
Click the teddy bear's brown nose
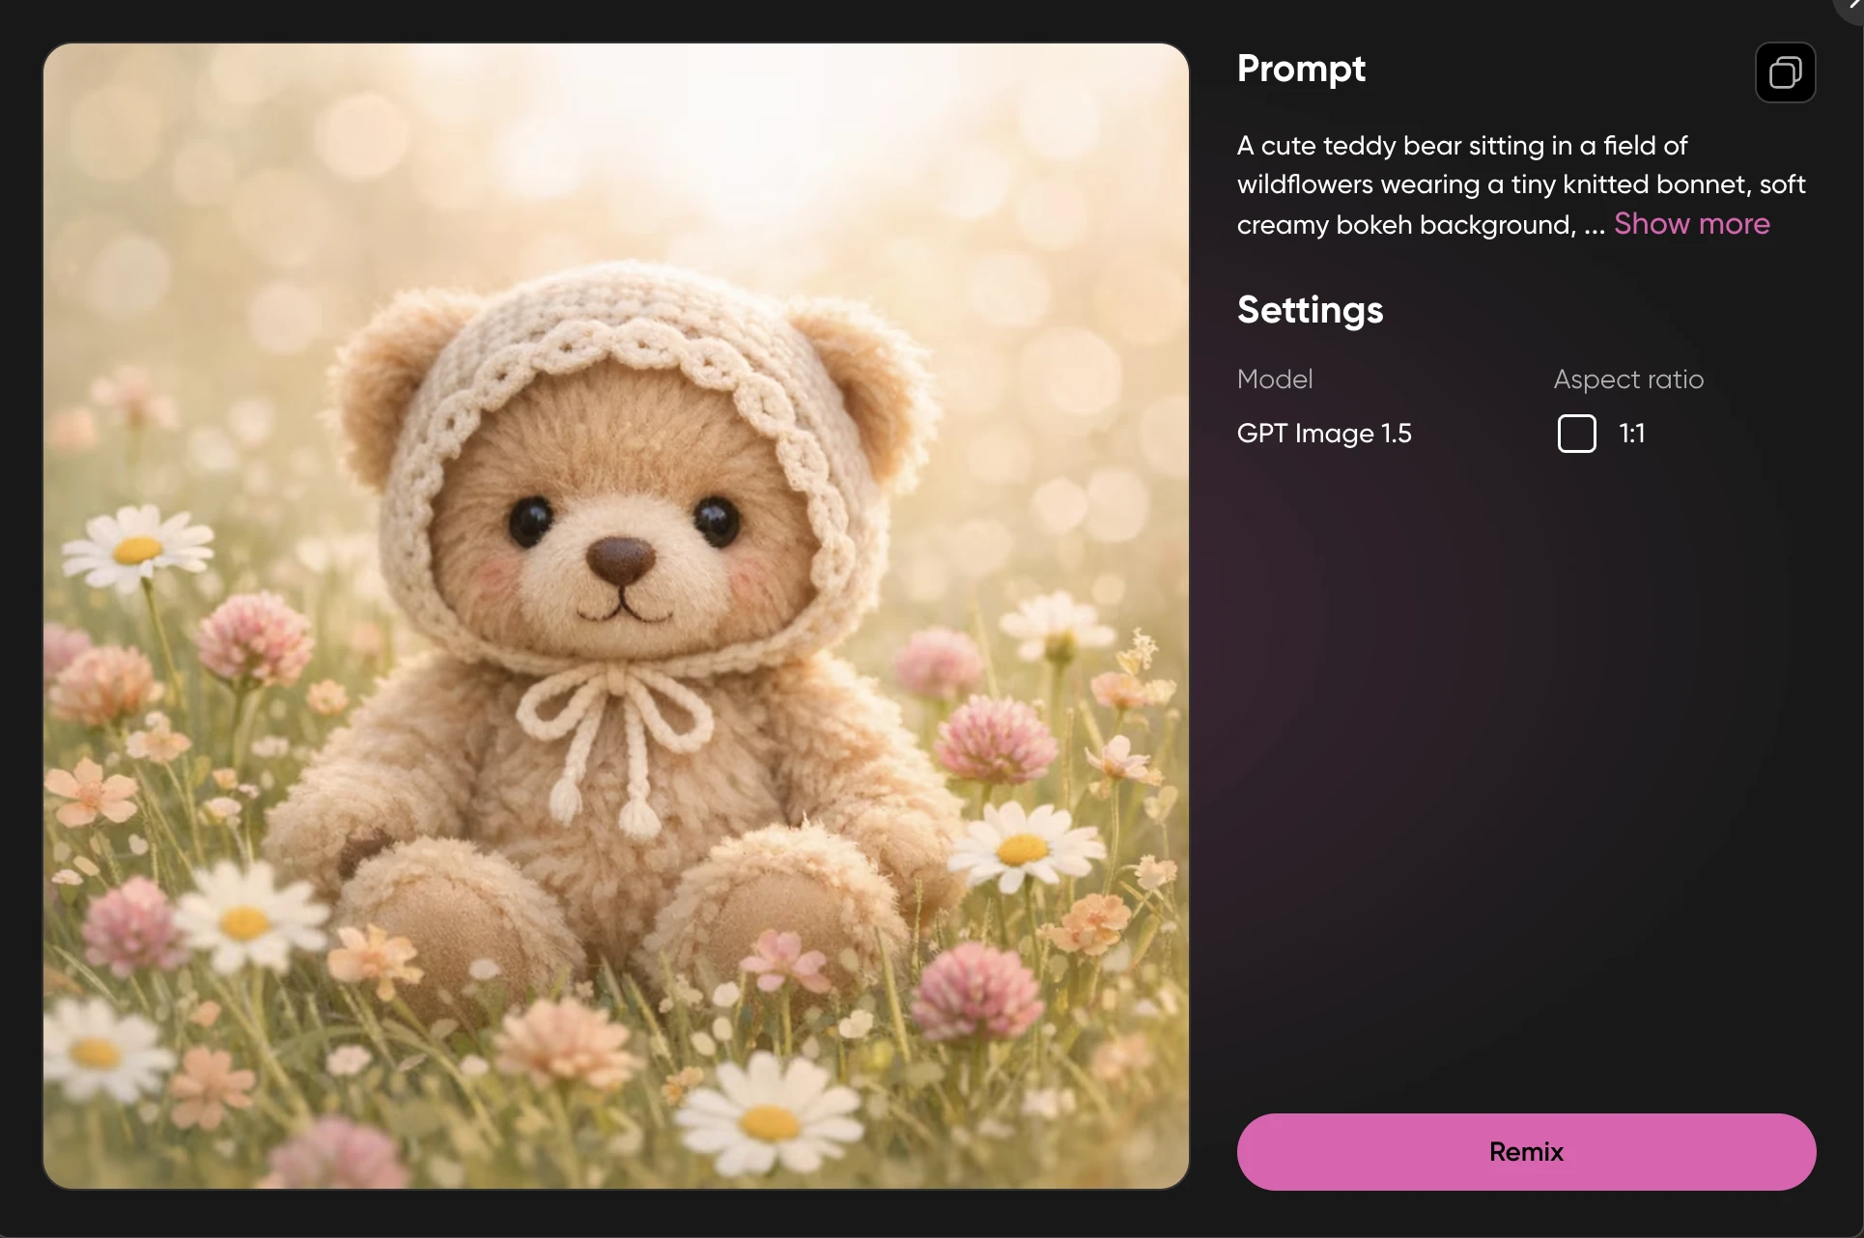(621, 560)
